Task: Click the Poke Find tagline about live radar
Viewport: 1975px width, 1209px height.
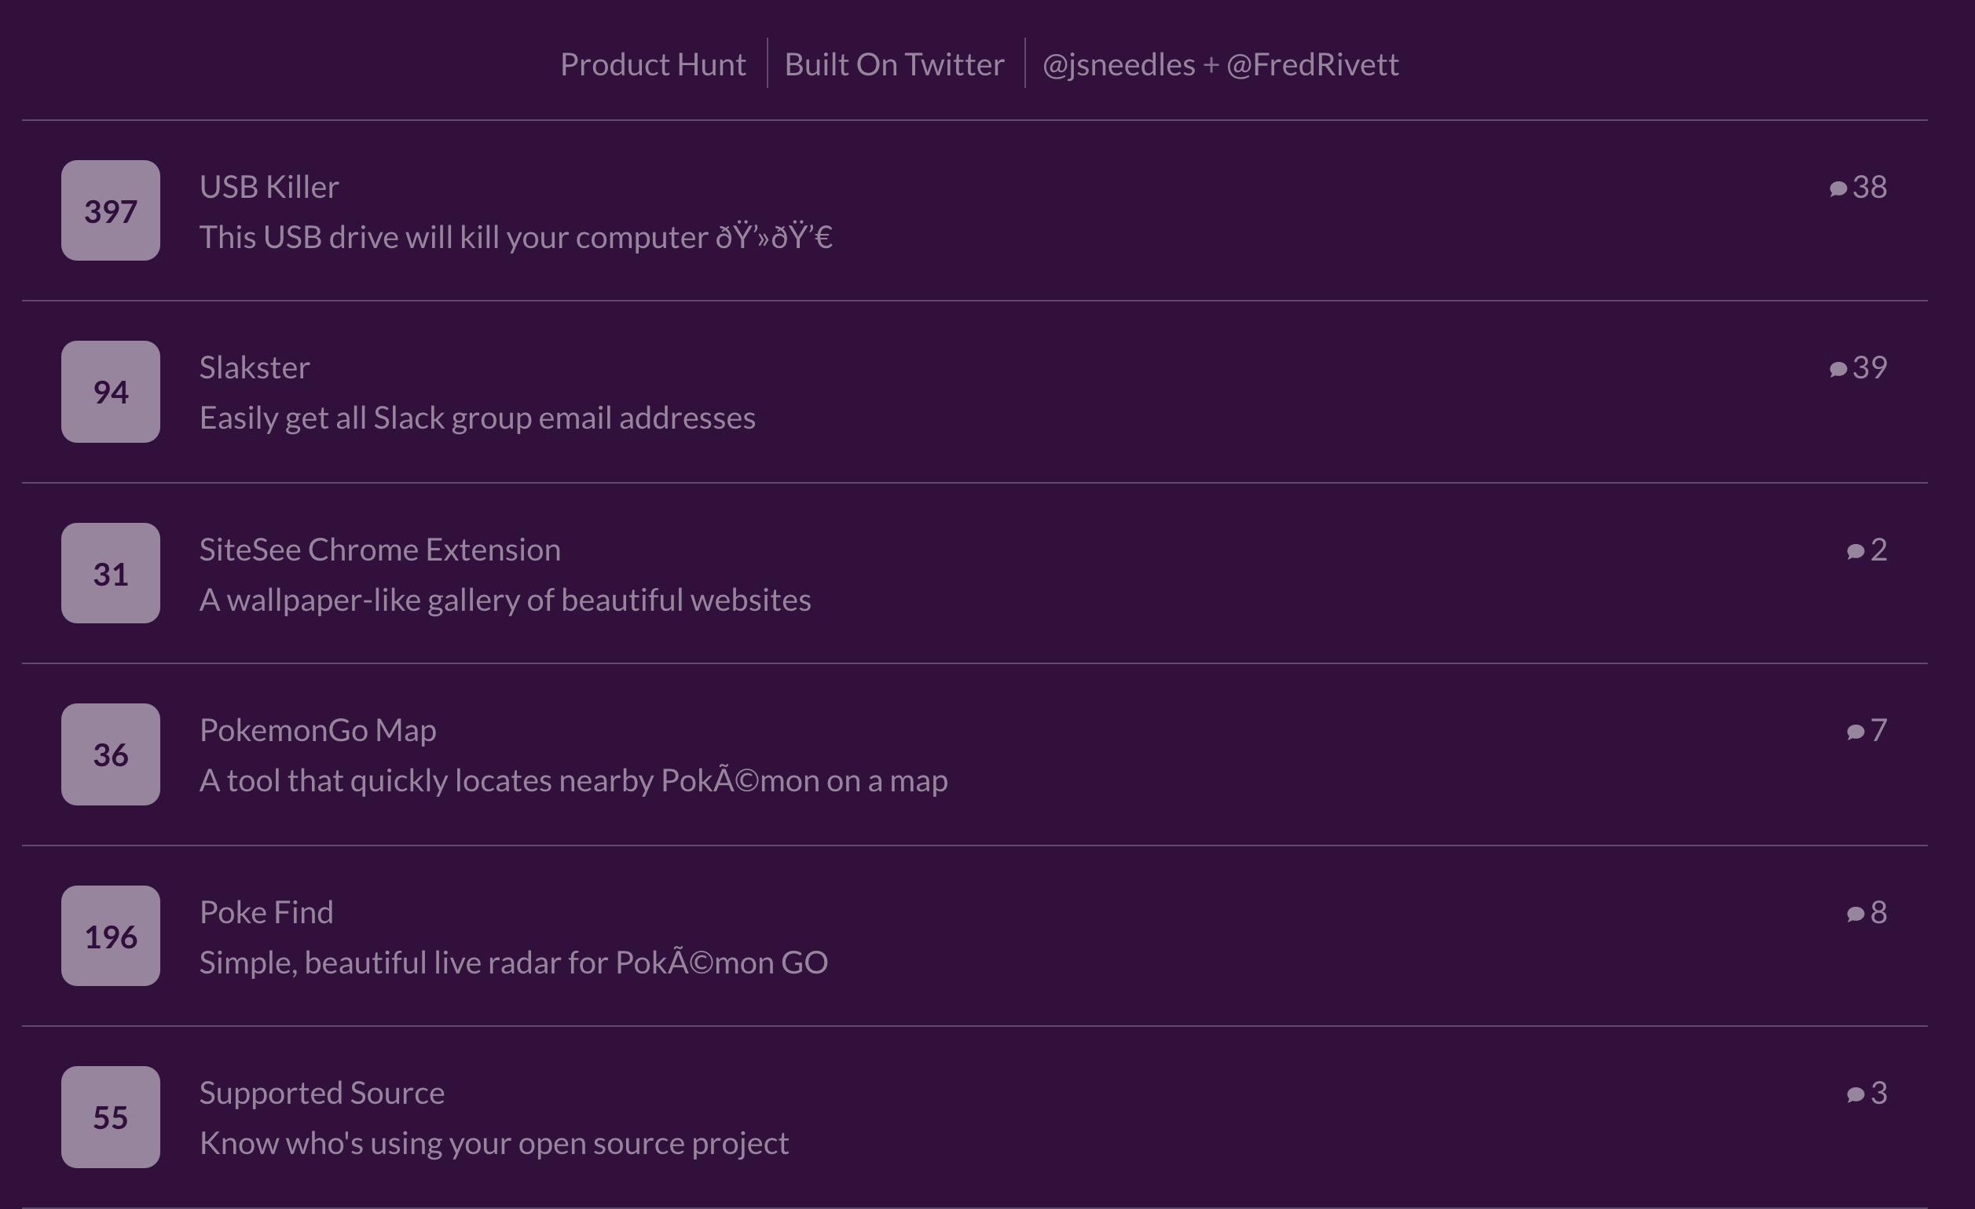Action: pos(513,962)
